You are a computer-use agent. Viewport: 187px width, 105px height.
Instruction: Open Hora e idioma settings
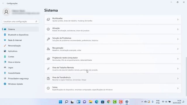click(20, 62)
